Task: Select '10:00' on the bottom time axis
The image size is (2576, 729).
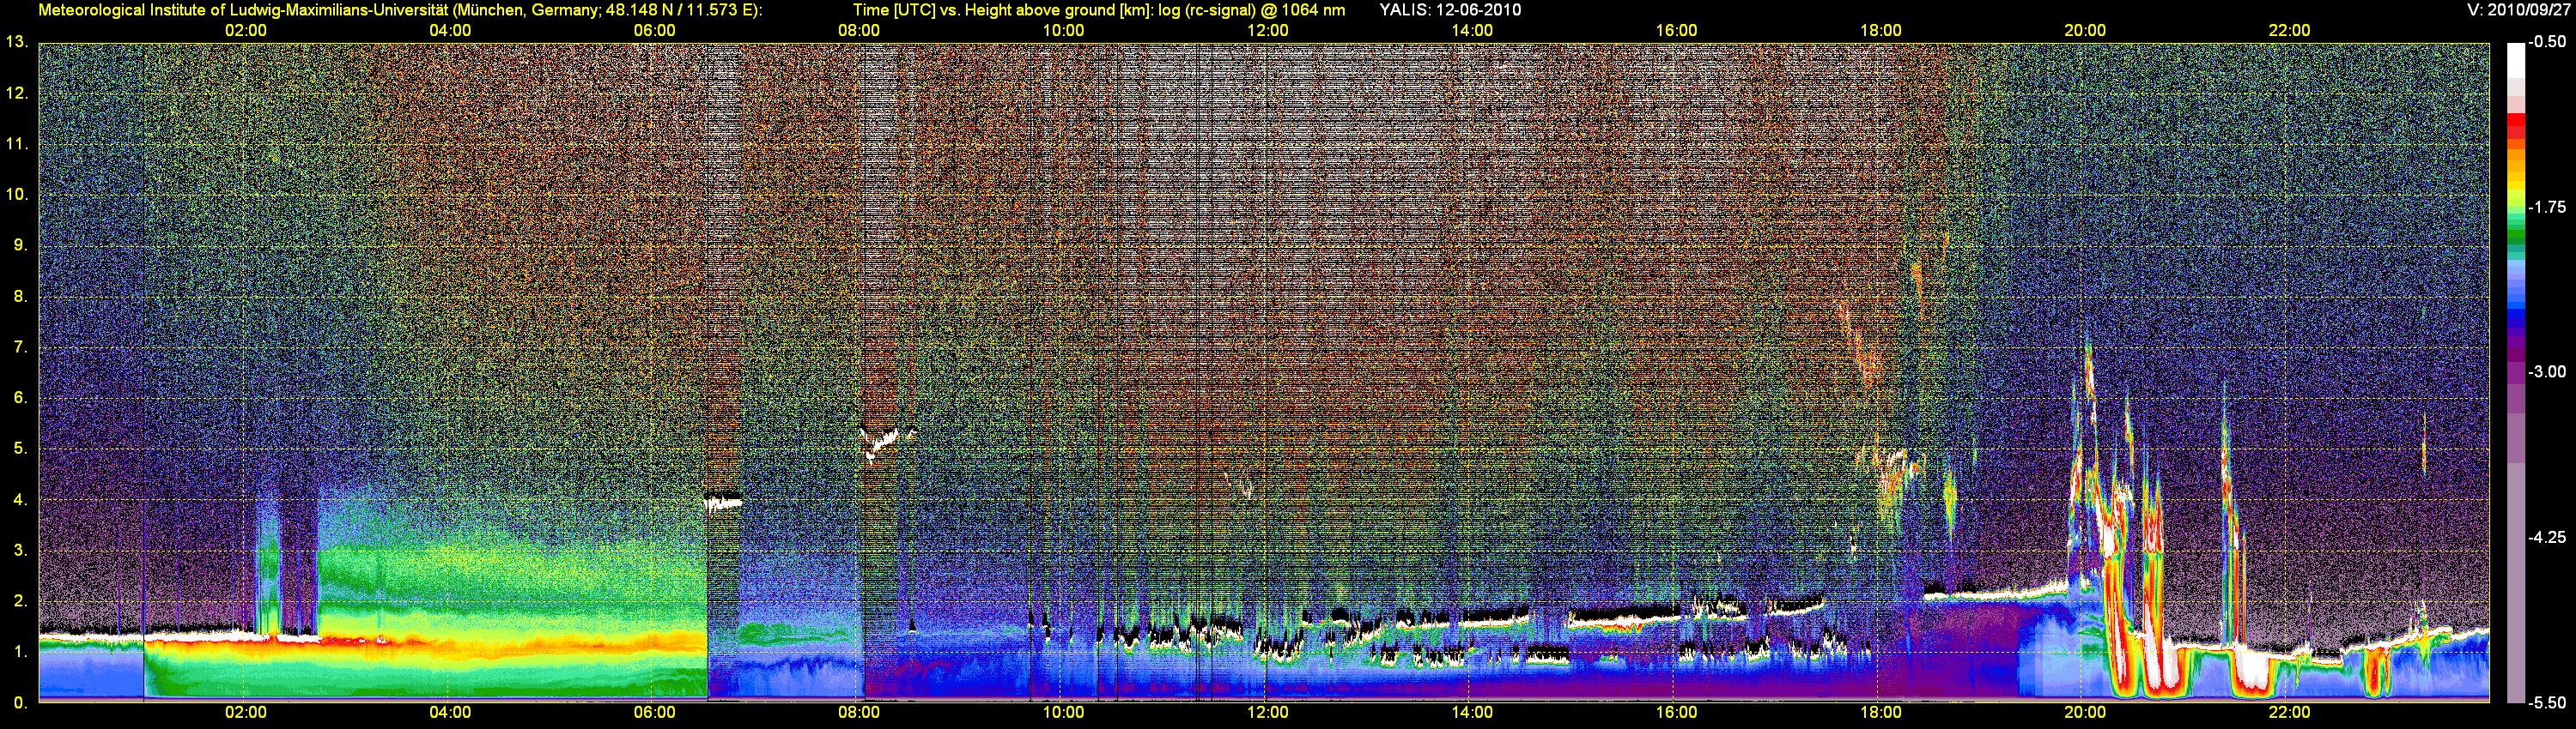Action: (1063, 713)
